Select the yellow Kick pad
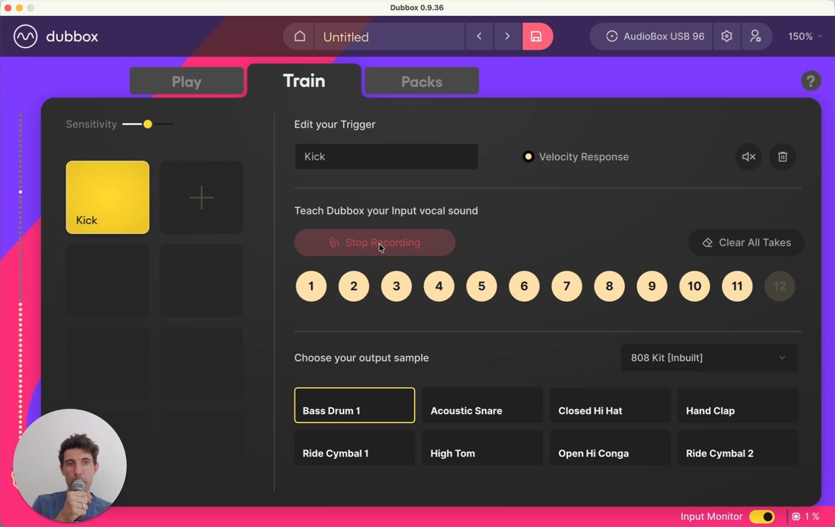This screenshot has width=835, height=527. (x=107, y=197)
